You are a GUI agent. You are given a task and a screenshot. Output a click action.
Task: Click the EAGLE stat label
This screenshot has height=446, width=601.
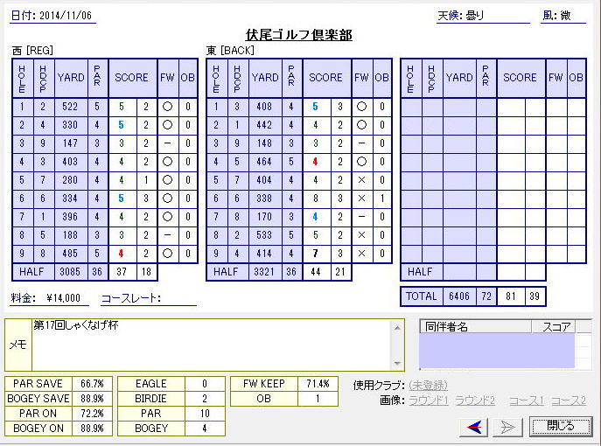click(x=151, y=384)
